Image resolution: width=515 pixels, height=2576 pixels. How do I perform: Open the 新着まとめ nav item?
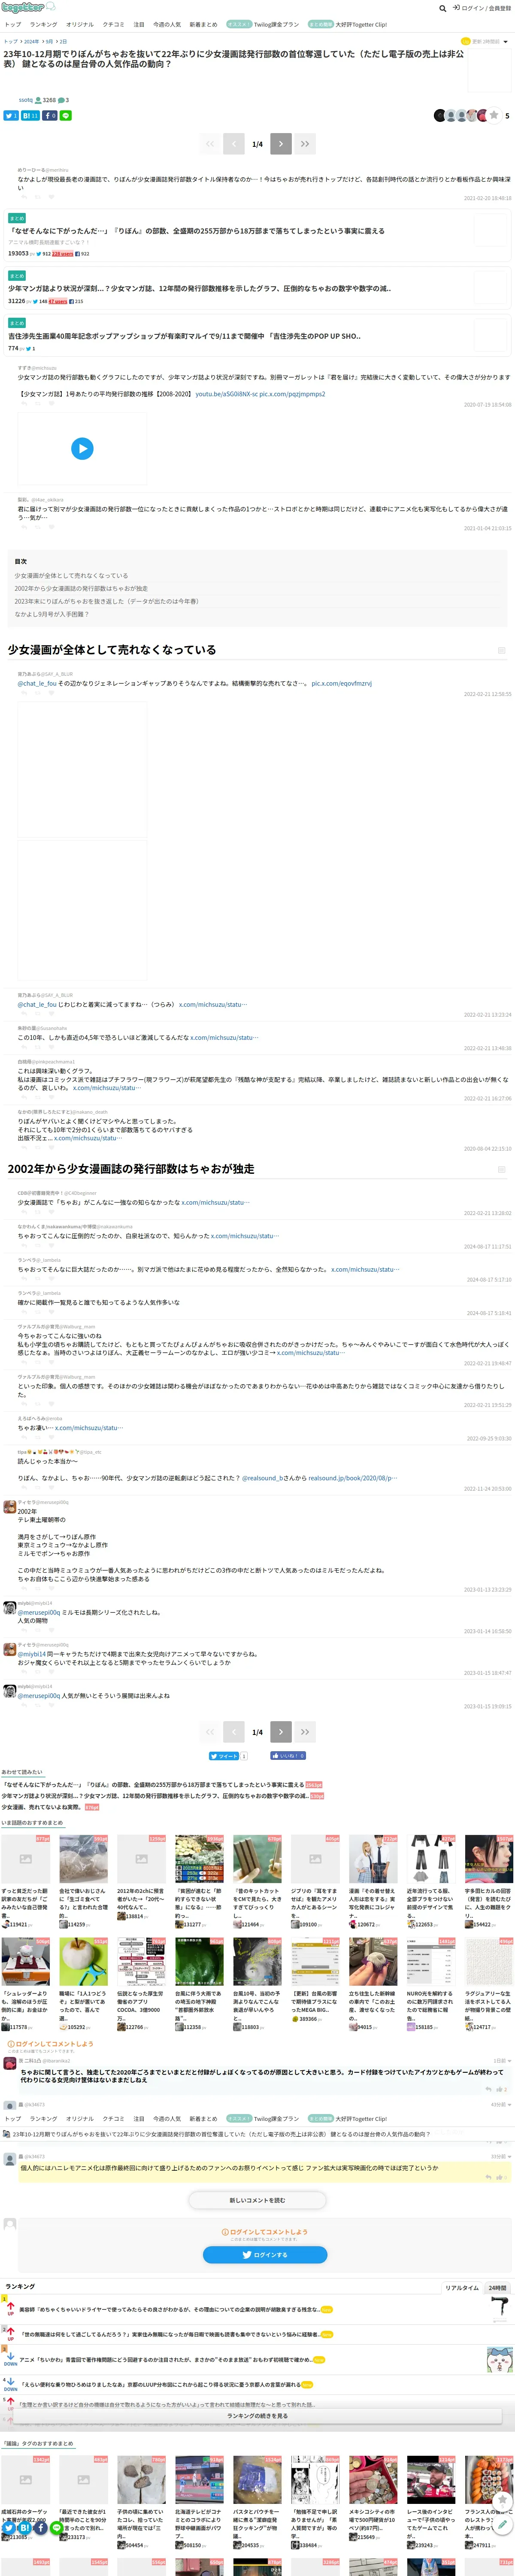[203, 24]
